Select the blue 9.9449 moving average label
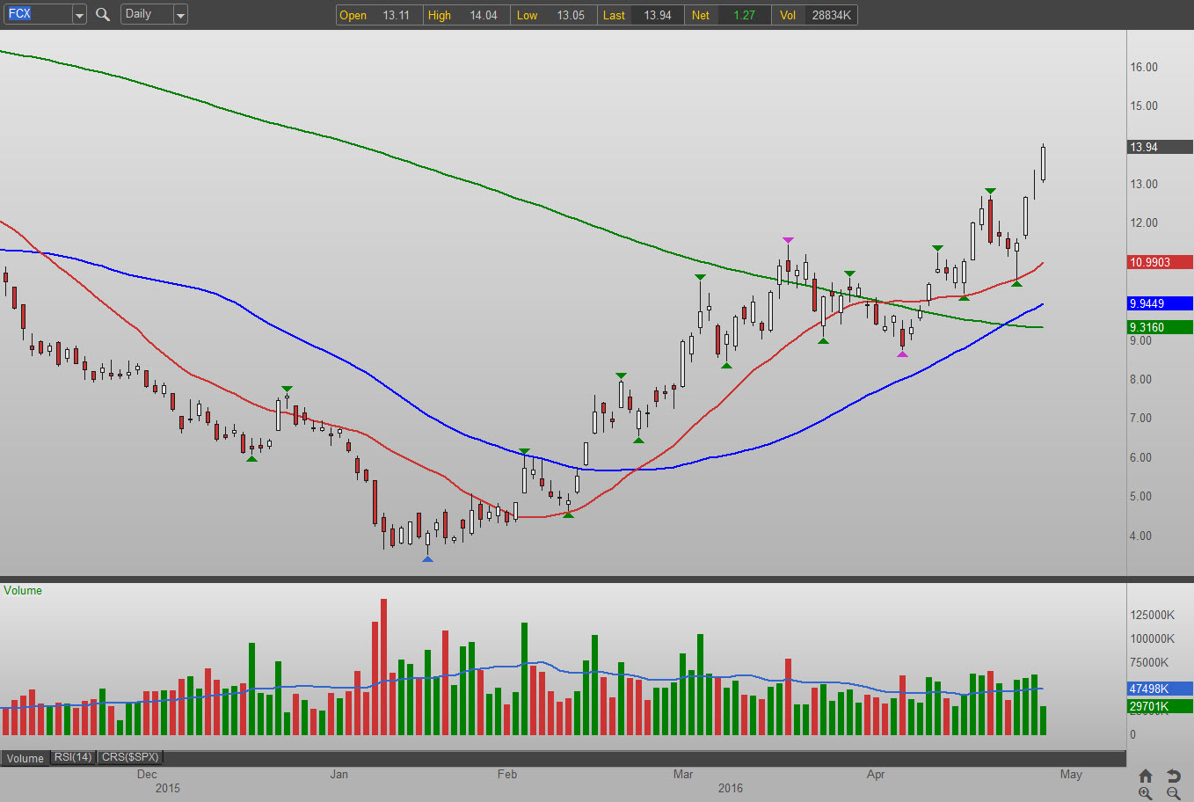 coord(1160,303)
